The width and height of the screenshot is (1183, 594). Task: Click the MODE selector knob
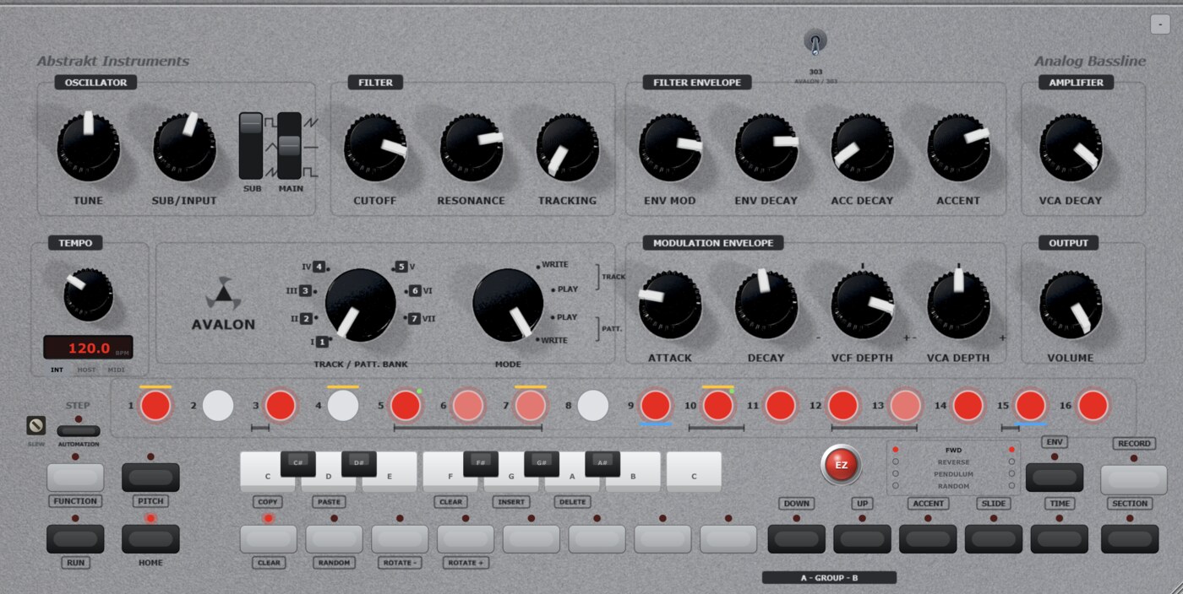click(x=507, y=305)
